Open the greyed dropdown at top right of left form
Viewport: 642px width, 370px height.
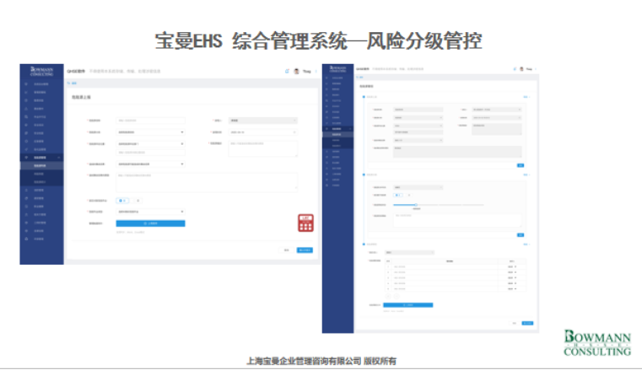pyautogui.click(x=263, y=121)
